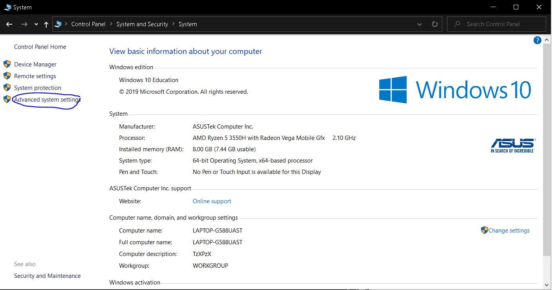Viewport: 552px width, 290px height.
Task: Click the 8.00 GB installed memory value
Action: [x=224, y=149]
